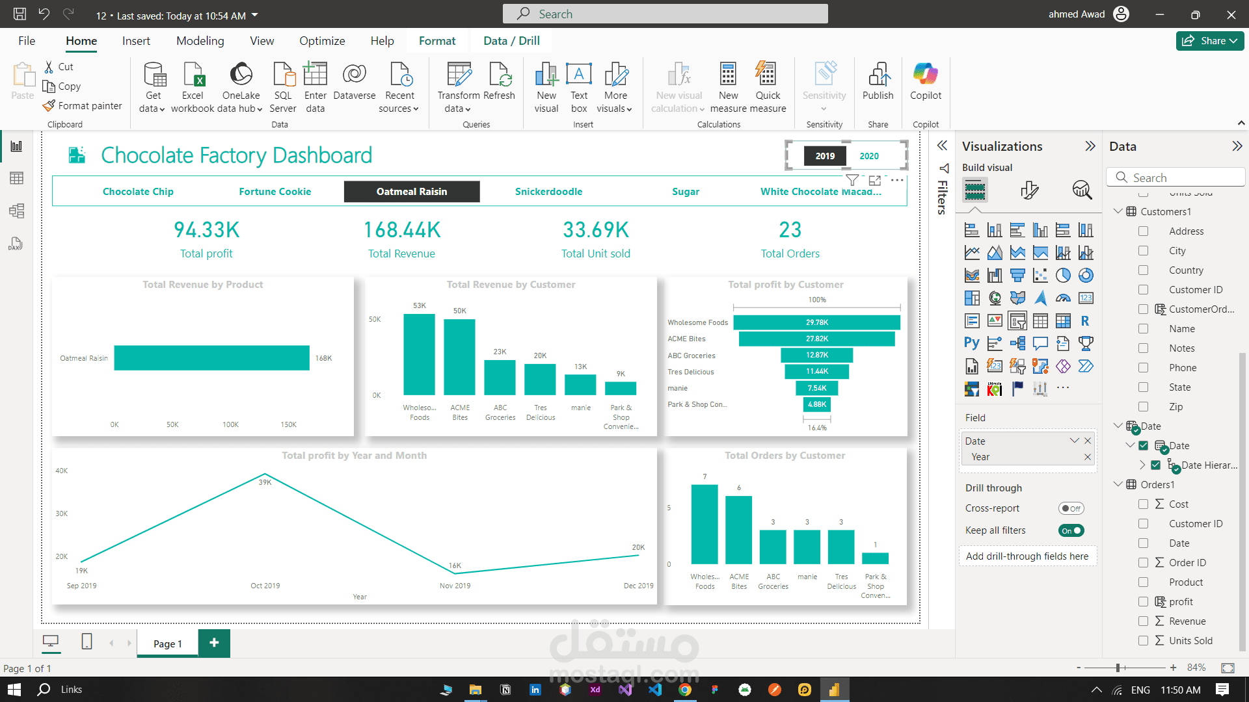Screen dimensions: 1249x702
Task: Choose the Python visual icon
Action: [x=971, y=343]
